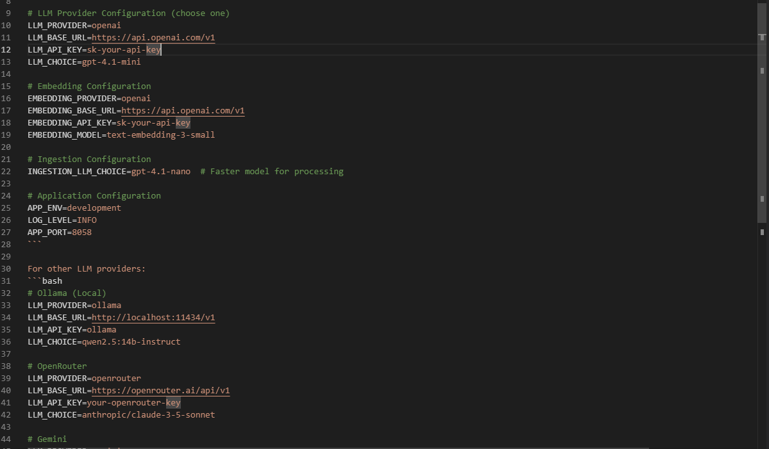Click the '# Ingestion Configuration' comment

pos(89,159)
